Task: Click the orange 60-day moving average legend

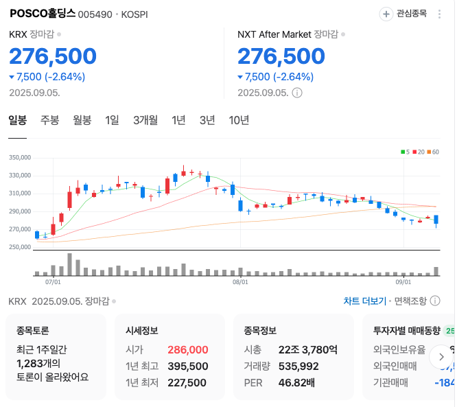Action: pos(433,152)
